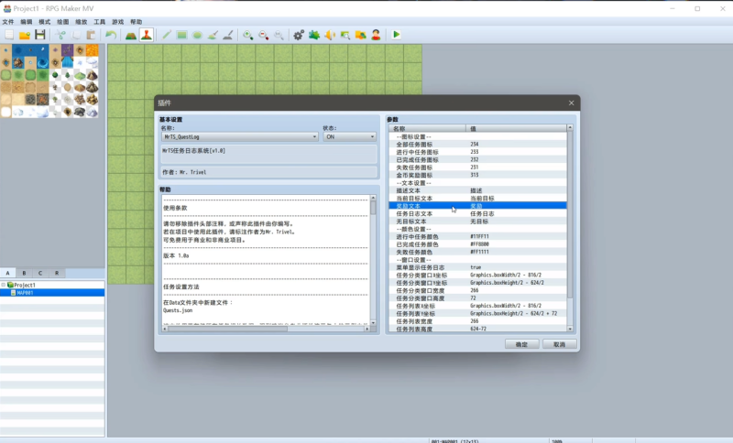Select the Rectangle drawing tool
This screenshot has width=733, height=443.
tap(181, 35)
